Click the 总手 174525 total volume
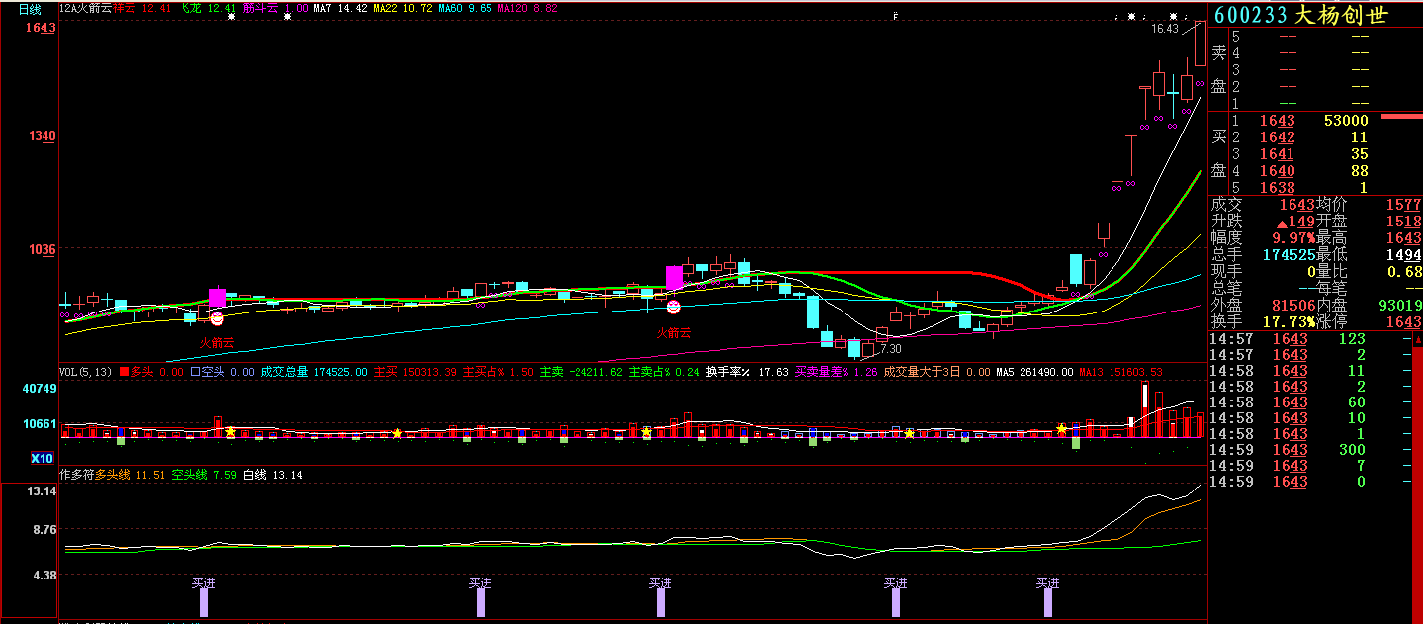This screenshot has width=1423, height=624. [1263, 254]
